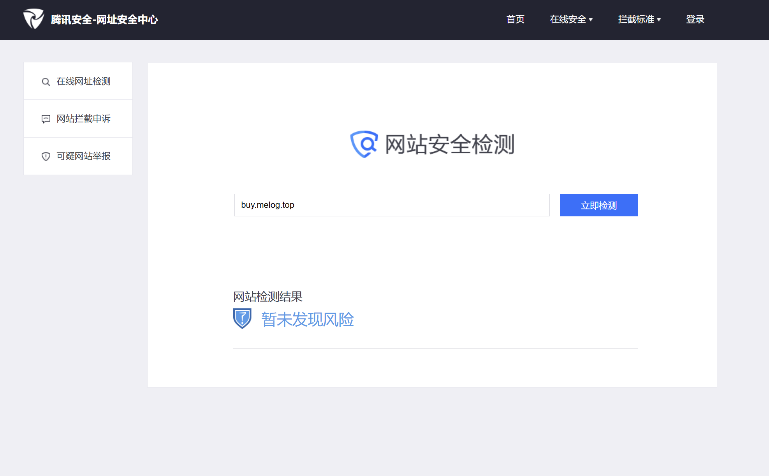This screenshot has width=769, height=476.
Task: Click the 暂未发现风险 result text
Action: pos(307,319)
